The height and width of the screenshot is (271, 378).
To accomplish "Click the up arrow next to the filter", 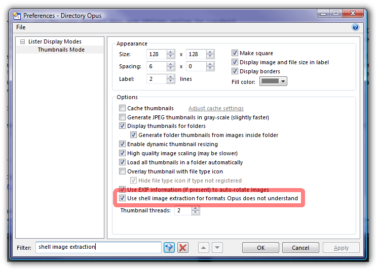I will 203,248.
